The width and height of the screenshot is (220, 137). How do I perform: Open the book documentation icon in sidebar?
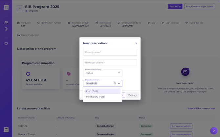coord(6,44)
